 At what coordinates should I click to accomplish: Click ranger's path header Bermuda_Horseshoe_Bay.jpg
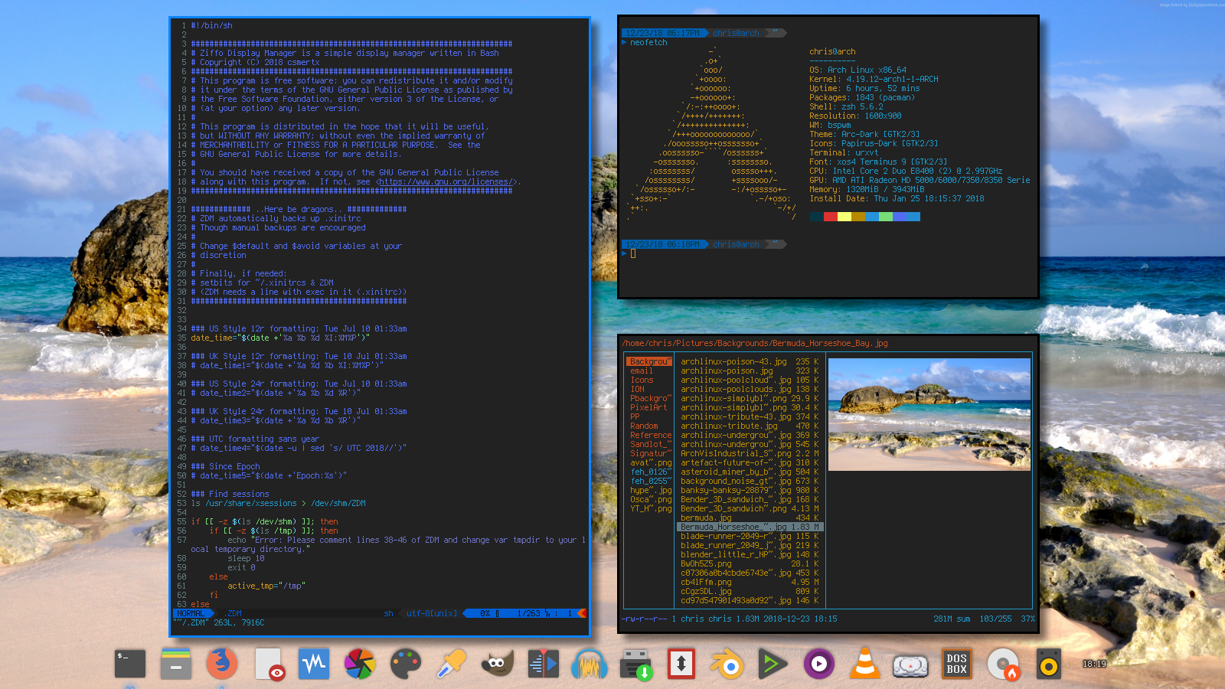pyautogui.click(x=830, y=343)
